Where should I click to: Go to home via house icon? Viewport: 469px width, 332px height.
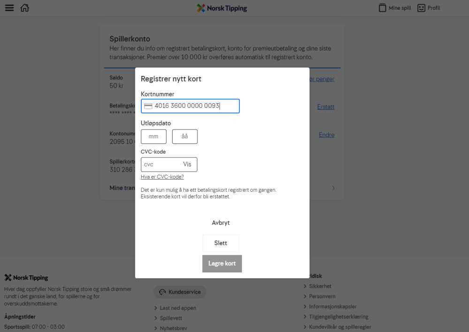(25, 8)
